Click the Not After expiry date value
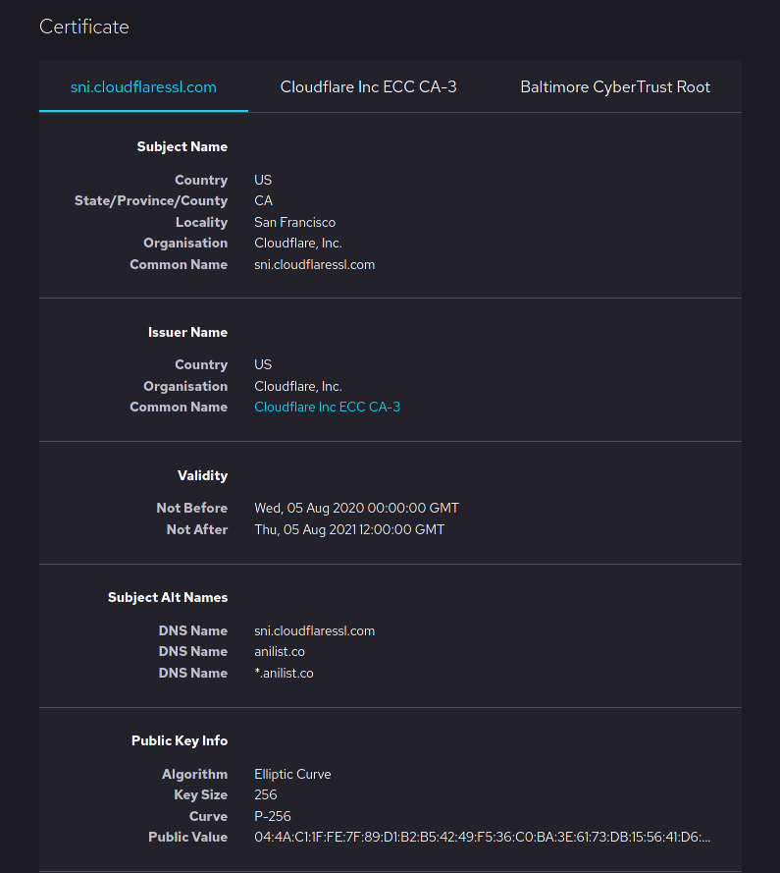The width and height of the screenshot is (780, 873). (x=348, y=529)
